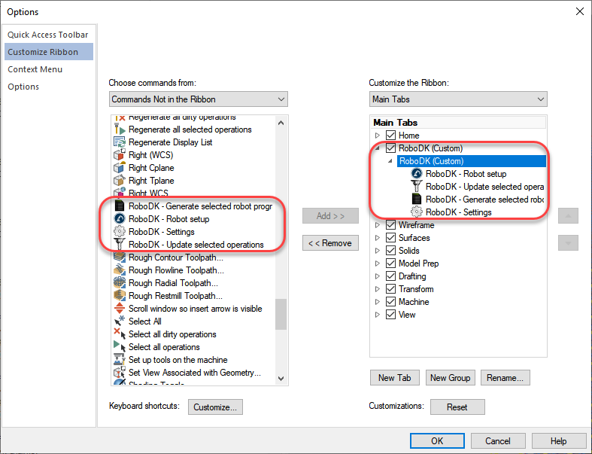Uncheck the Wireframe tab checkbox
This screenshot has height=454, width=592.
point(390,225)
